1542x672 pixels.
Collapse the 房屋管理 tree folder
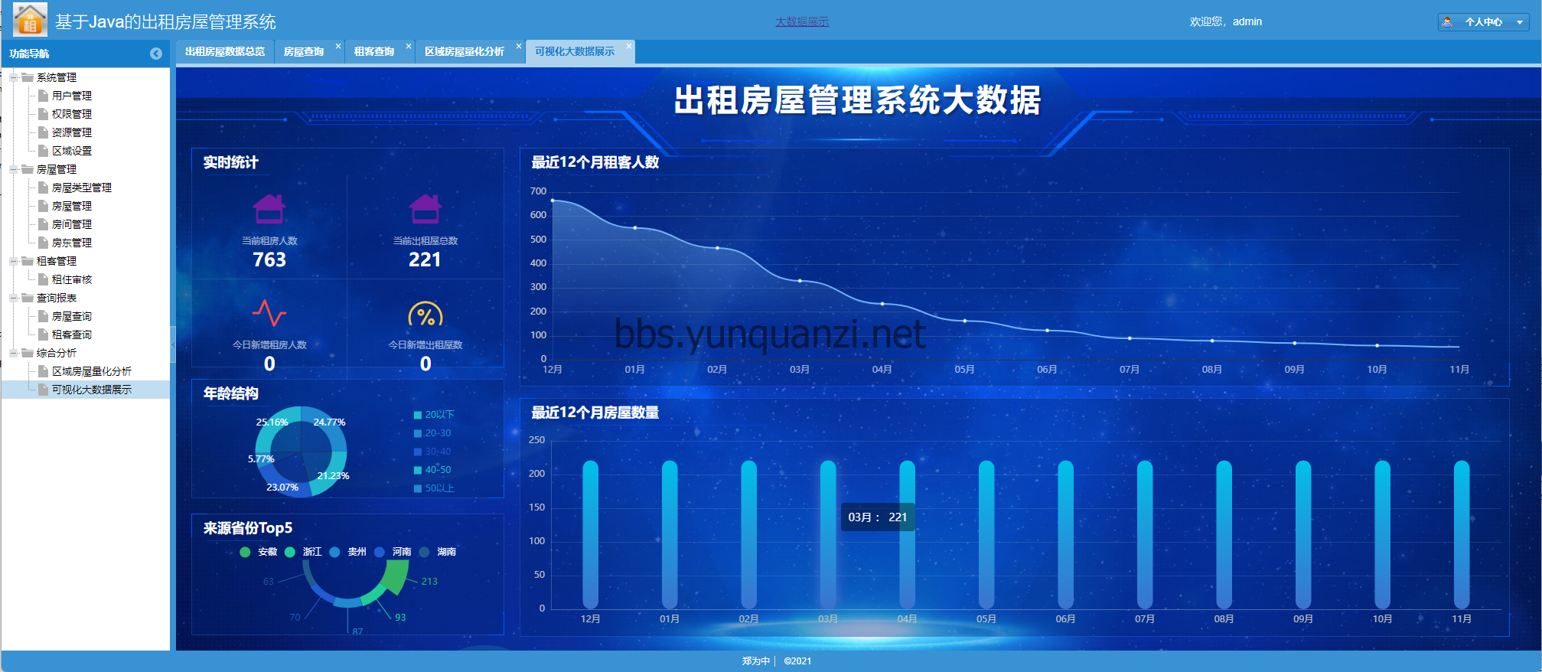coord(14,169)
